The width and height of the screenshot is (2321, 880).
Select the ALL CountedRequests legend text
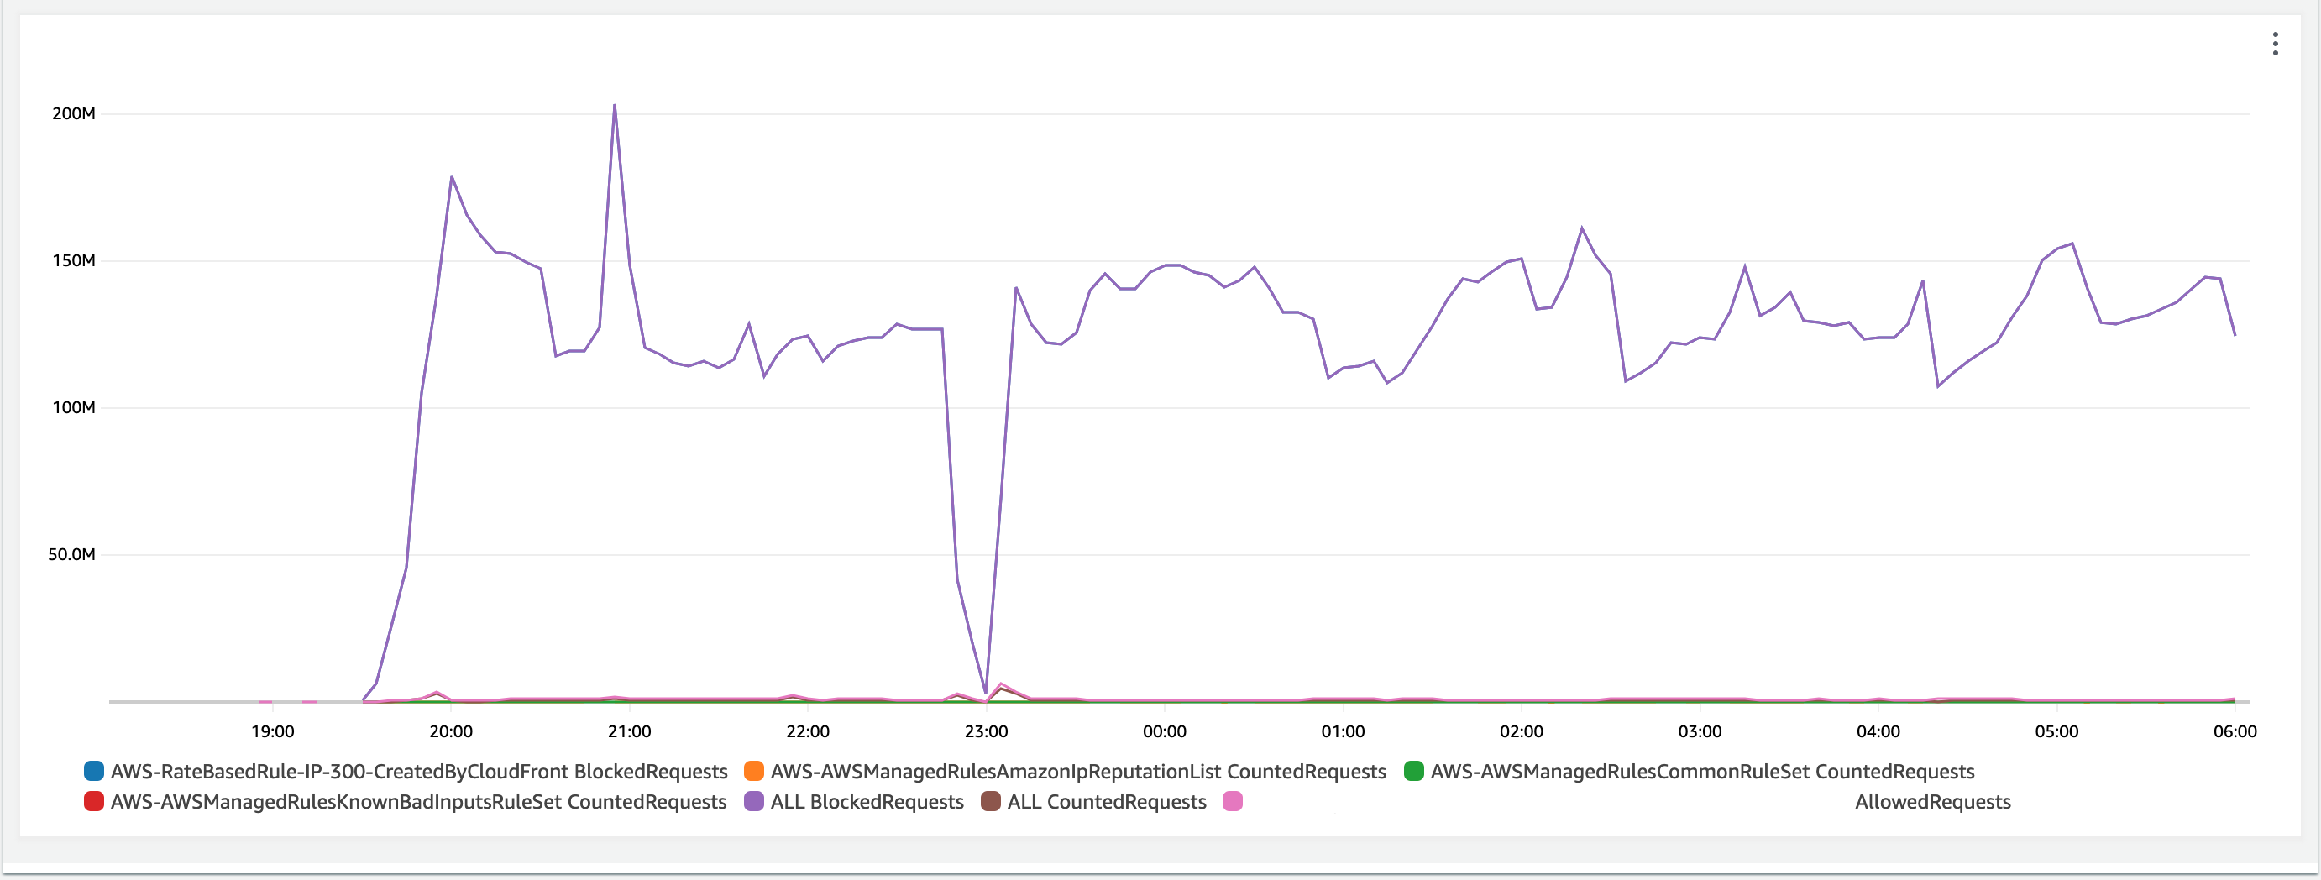(1107, 803)
